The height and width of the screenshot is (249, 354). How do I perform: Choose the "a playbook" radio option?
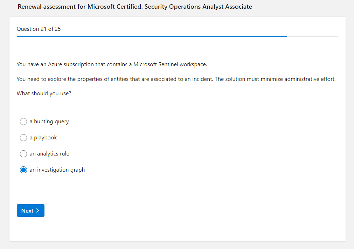pos(23,138)
